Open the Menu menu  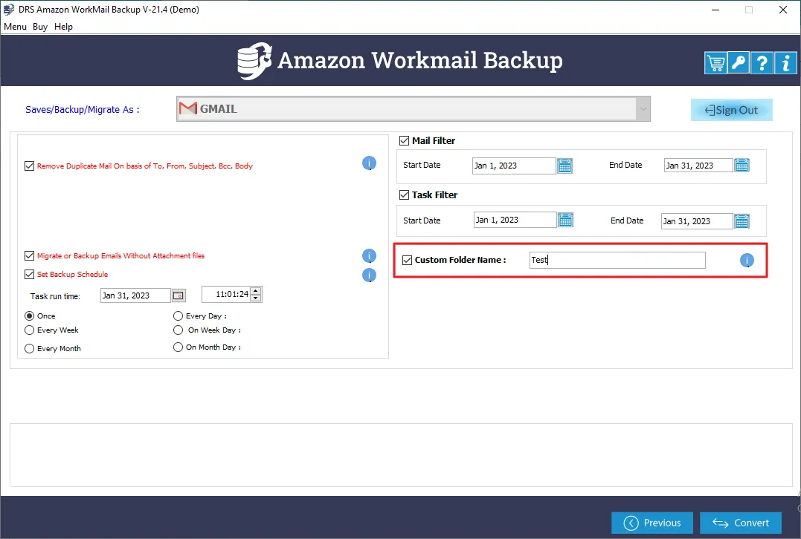15,27
